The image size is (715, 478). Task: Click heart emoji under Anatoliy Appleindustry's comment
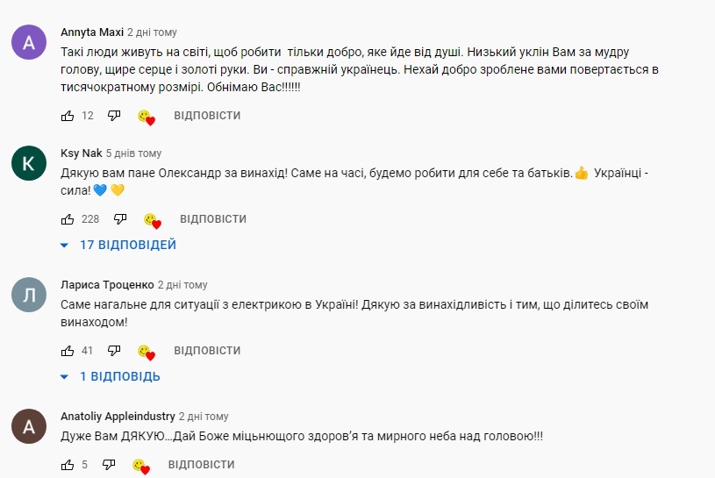[141, 466]
